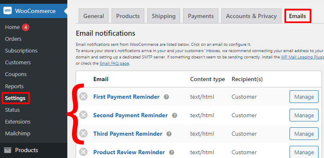This screenshot has height=158, width=324.
Task: Click help icon beside Second Payment Reminder
Action: [x=175, y=115]
